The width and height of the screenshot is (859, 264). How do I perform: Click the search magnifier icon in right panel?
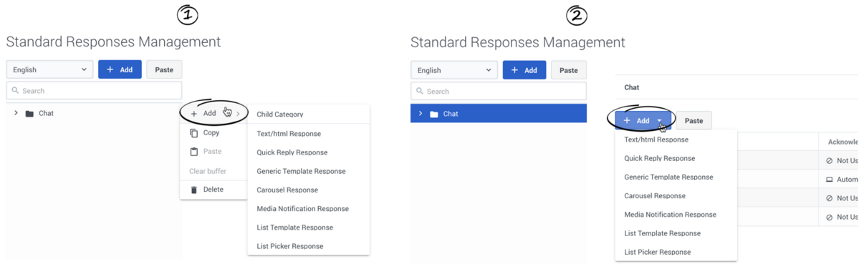[x=420, y=92]
